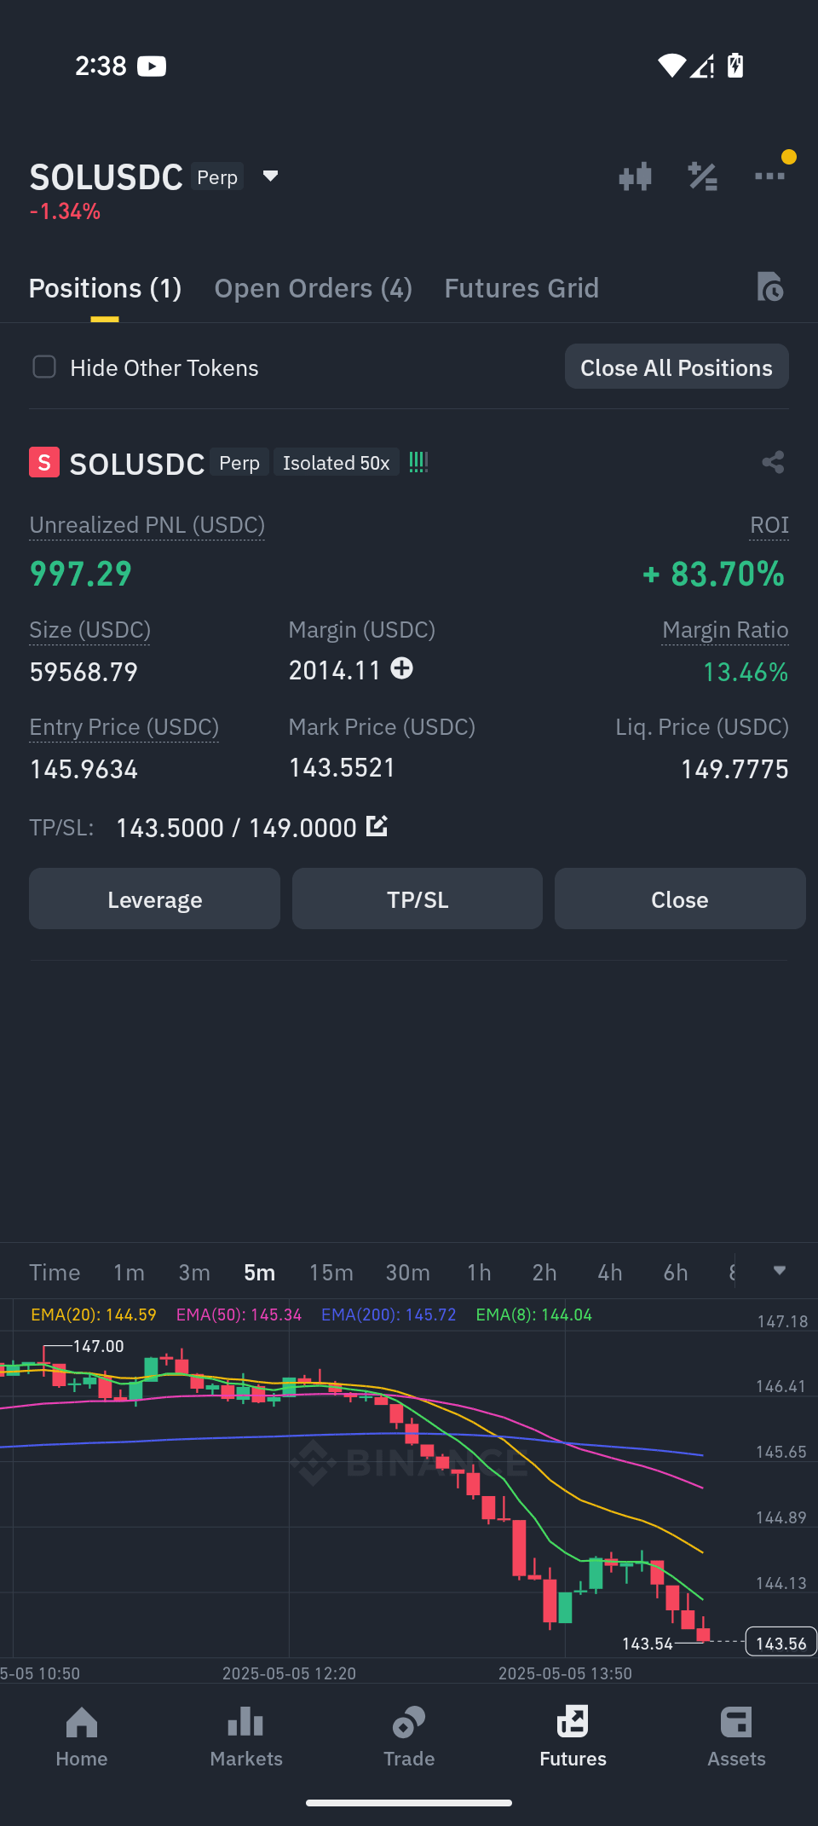Select the 5m chart interval

click(259, 1272)
